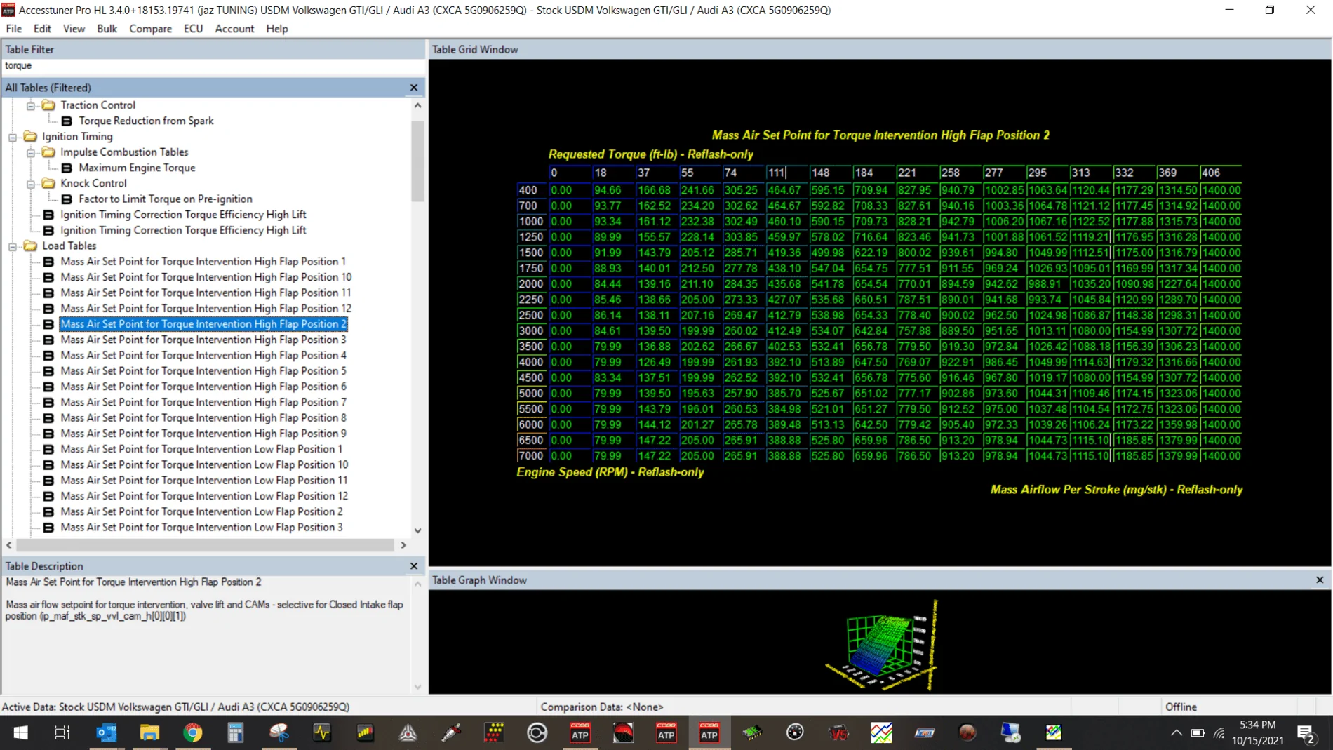The image size is (1333, 750).
Task: Close the Table Graph Window
Action: 1320,580
